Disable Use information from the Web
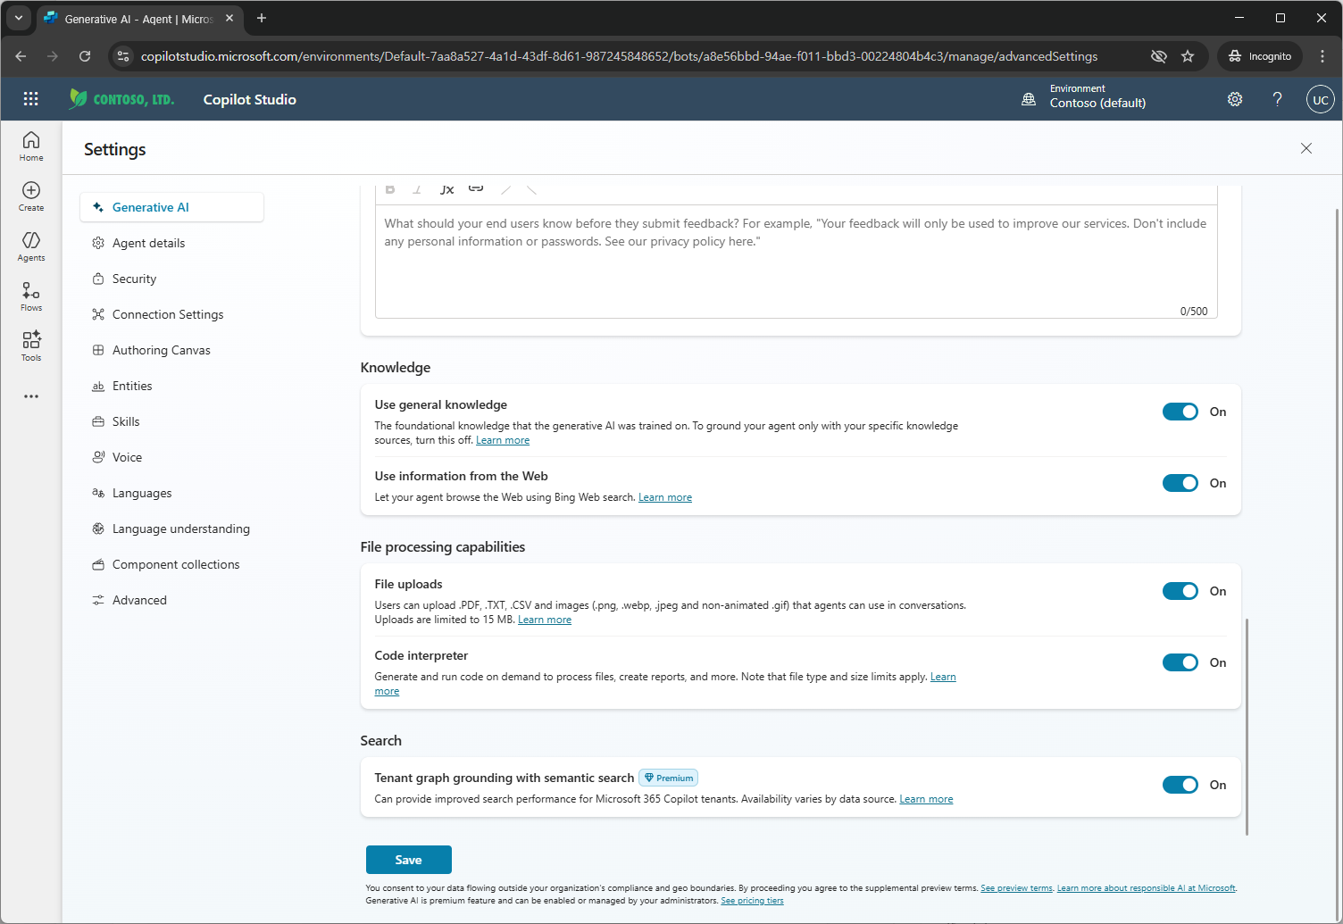Image resolution: width=1343 pixels, height=924 pixels. 1180,483
